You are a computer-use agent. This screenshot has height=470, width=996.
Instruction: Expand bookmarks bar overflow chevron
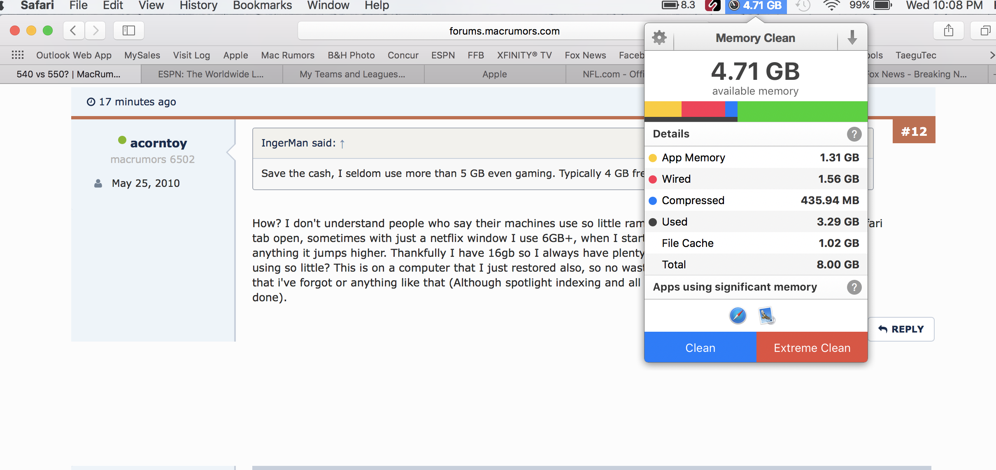tap(992, 55)
